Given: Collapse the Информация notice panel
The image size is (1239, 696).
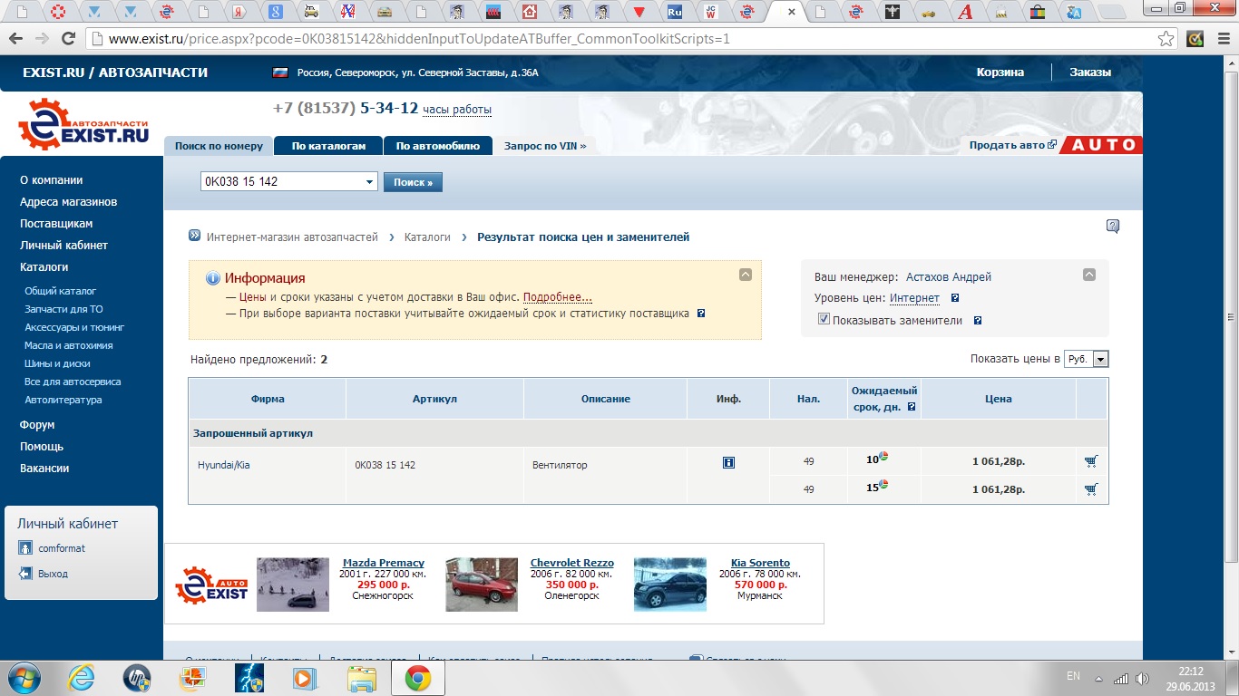Looking at the screenshot, I should [x=746, y=275].
